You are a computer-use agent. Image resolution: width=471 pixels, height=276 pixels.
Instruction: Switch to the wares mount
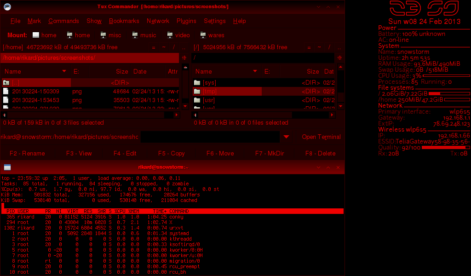213,35
